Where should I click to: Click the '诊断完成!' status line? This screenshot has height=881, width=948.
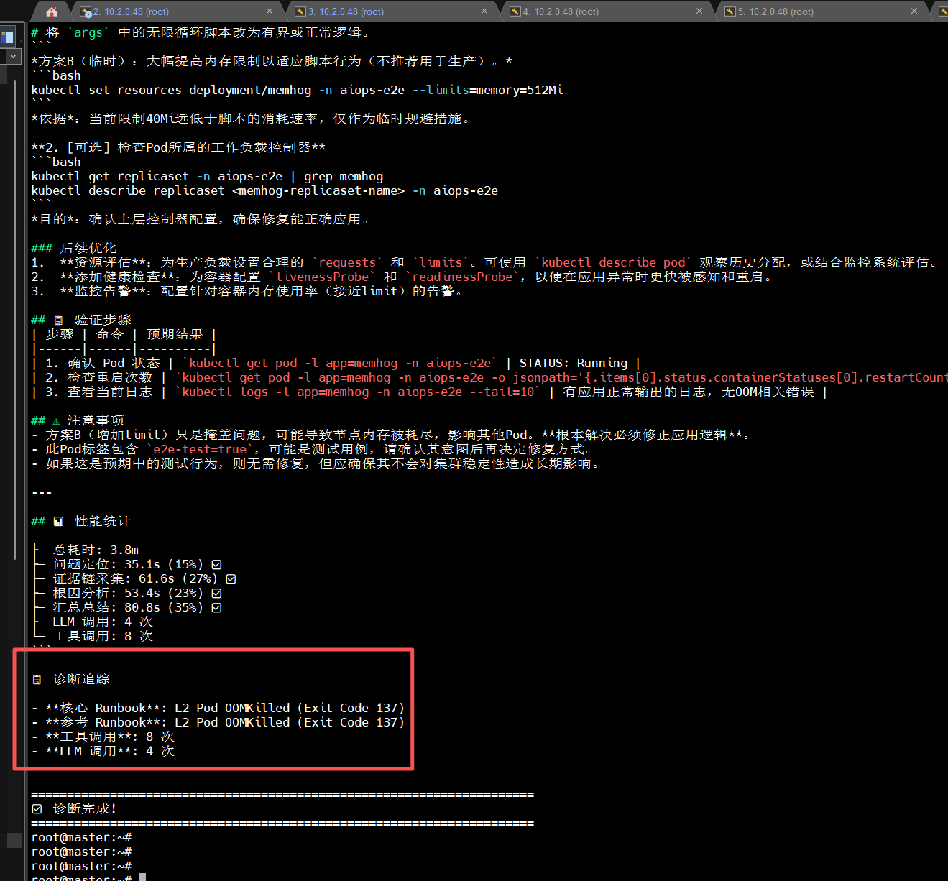tap(74, 808)
